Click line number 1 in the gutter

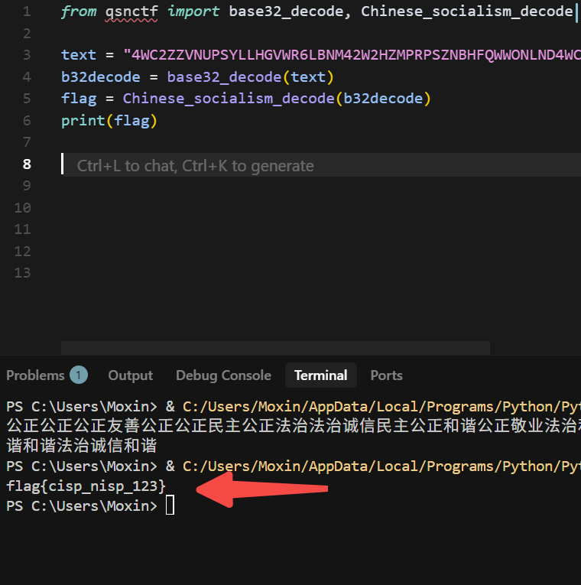tap(27, 11)
